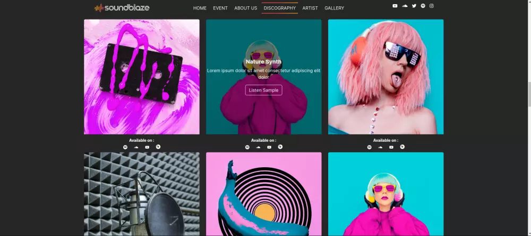
Task: Open the SoundCloud icon in the header
Action: [x=405, y=6]
